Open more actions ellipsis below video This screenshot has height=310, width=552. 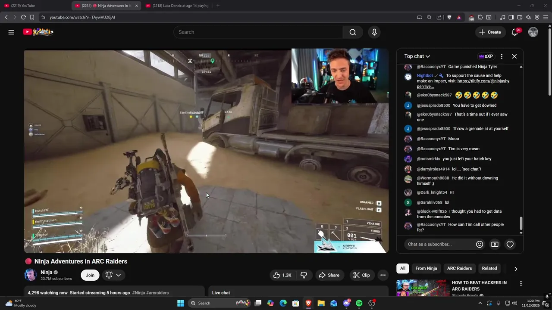383,275
